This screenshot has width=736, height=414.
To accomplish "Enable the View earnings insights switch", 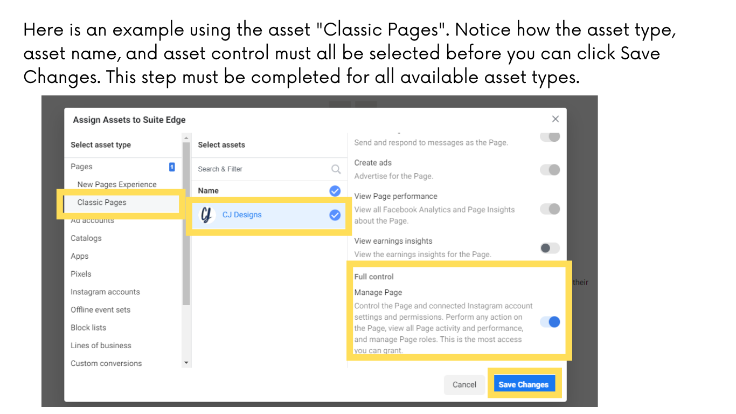I will click(550, 248).
